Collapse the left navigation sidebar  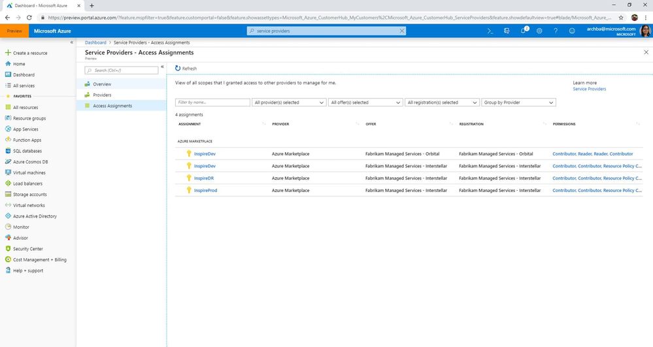click(x=72, y=42)
